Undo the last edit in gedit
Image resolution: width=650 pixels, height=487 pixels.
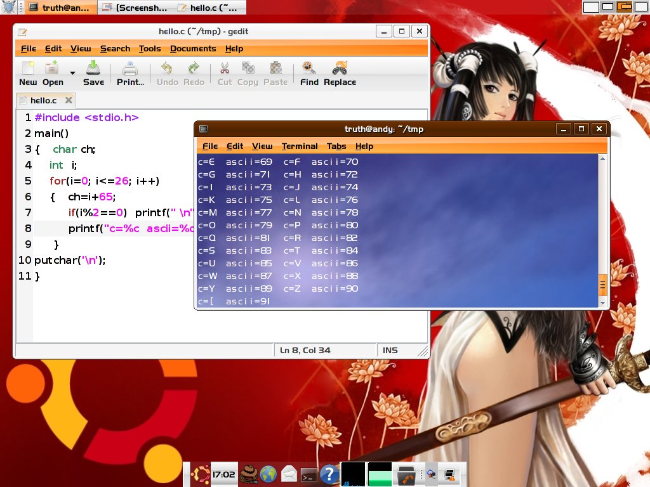click(x=168, y=74)
